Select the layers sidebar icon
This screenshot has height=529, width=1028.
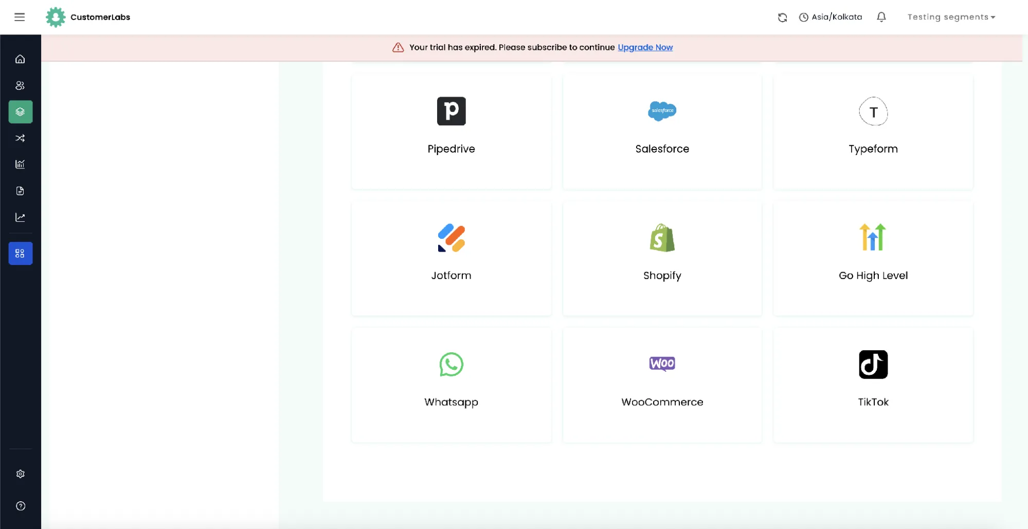20,111
